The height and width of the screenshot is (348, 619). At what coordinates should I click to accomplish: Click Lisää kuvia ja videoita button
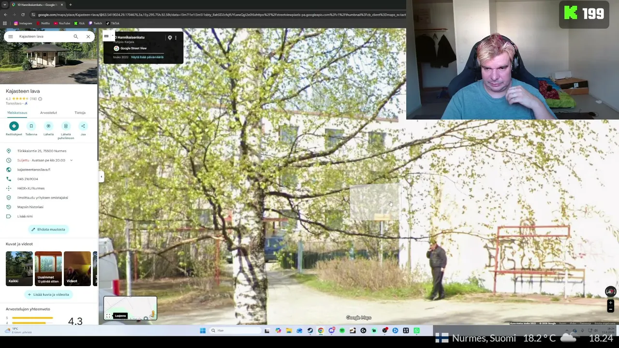click(x=48, y=294)
